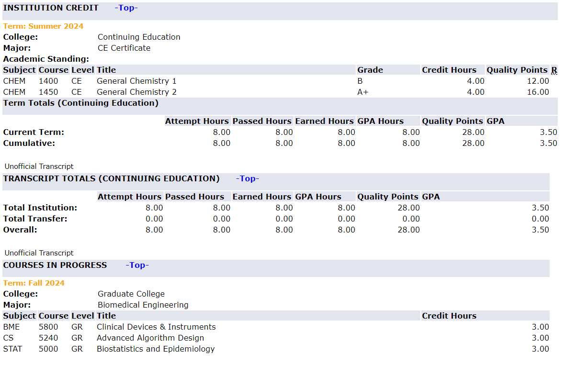The width and height of the screenshot is (564, 365).
Task: Select Overall GPA value 3.50
Action: tap(541, 230)
